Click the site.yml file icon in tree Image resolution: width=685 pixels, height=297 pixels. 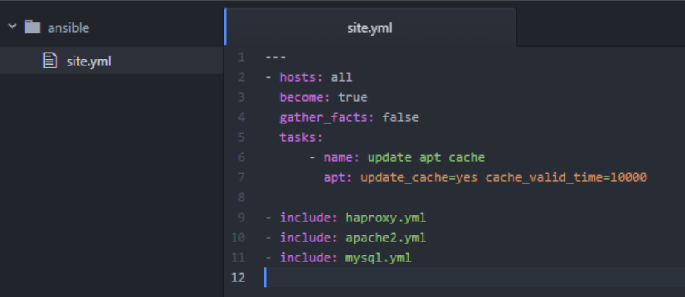pos(50,62)
